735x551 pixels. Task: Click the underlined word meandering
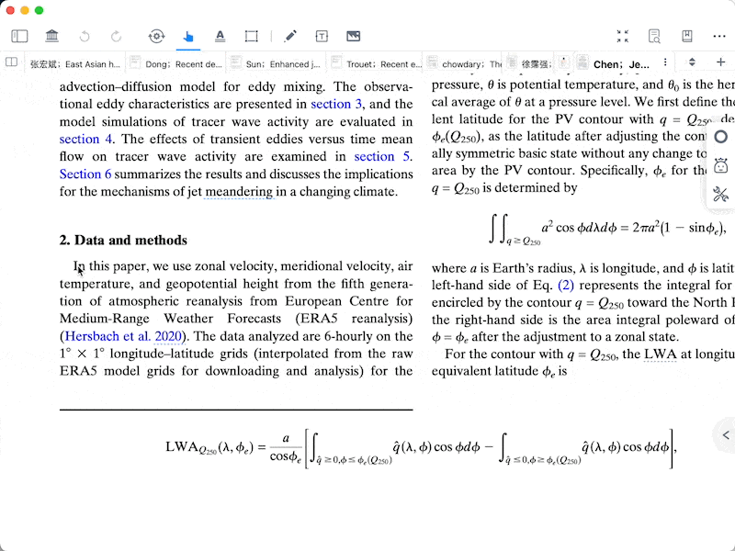coord(239,192)
